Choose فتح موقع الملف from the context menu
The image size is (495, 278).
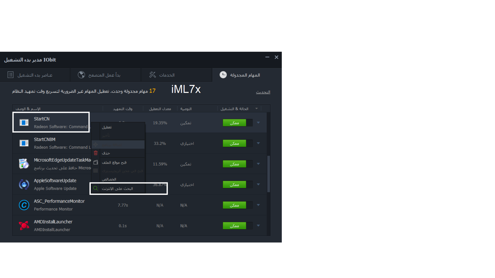[x=118, y=162]
